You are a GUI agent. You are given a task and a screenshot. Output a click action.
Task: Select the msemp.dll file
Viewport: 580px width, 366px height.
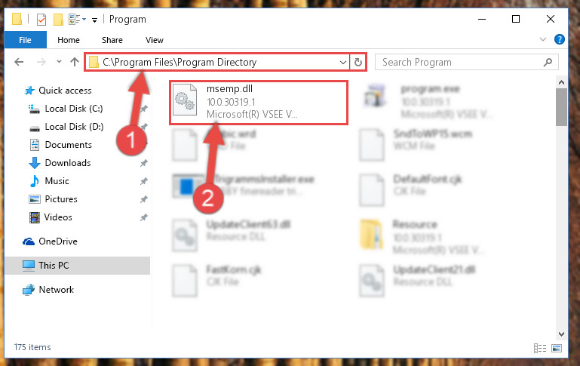click(x=259, y=103)
